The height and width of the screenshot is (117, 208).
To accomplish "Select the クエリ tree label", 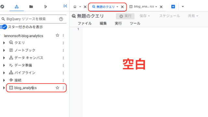I will coord(19,43).
